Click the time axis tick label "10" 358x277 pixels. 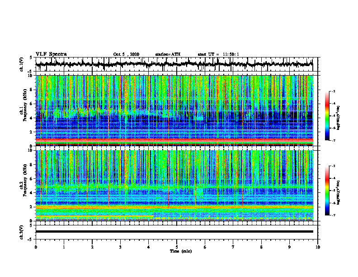pos(318,247)
